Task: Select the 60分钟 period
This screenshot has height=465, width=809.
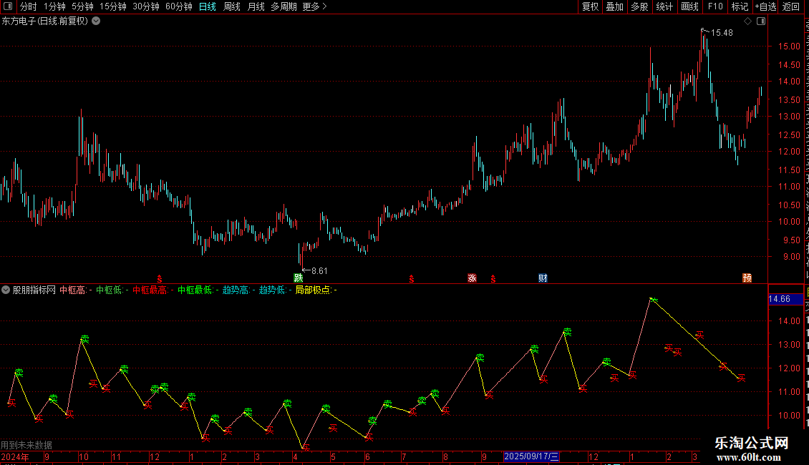Action: [178, 6]
